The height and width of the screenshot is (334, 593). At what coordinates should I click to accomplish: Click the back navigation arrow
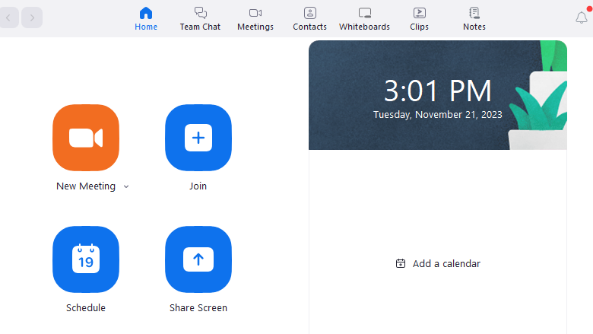[x=8, y=17]
